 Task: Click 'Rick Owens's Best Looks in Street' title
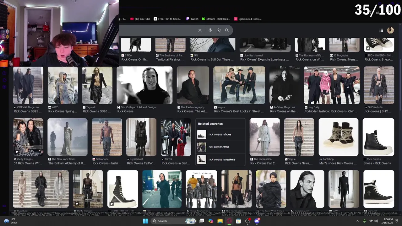[x=239, y=111]
